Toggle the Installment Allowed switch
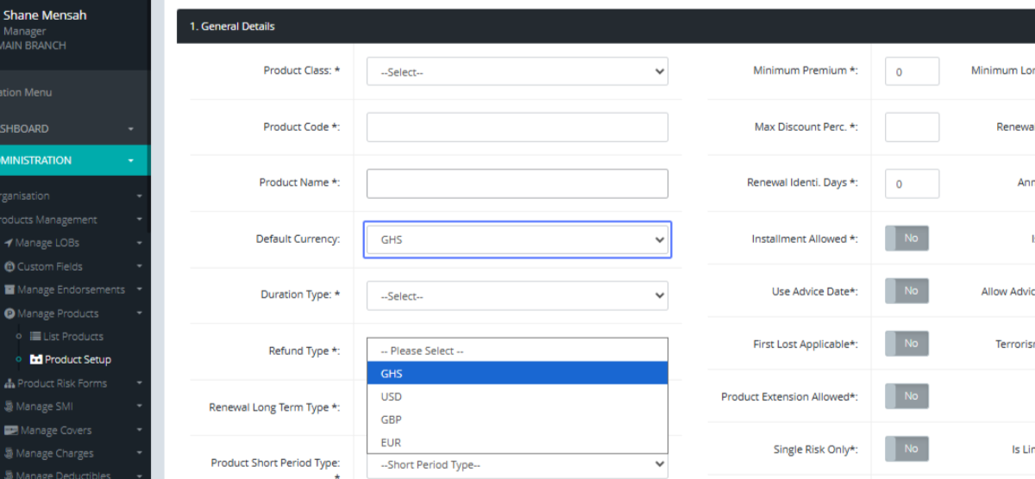 point(906,239)
